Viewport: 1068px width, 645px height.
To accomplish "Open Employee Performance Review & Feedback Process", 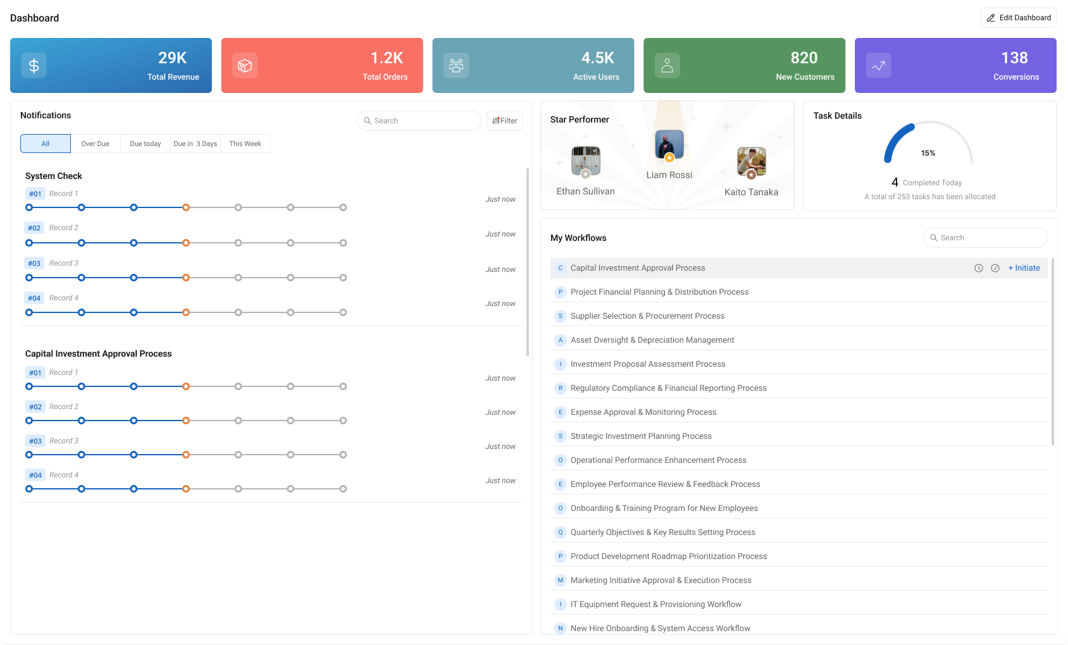I will (x=799, y=484).
